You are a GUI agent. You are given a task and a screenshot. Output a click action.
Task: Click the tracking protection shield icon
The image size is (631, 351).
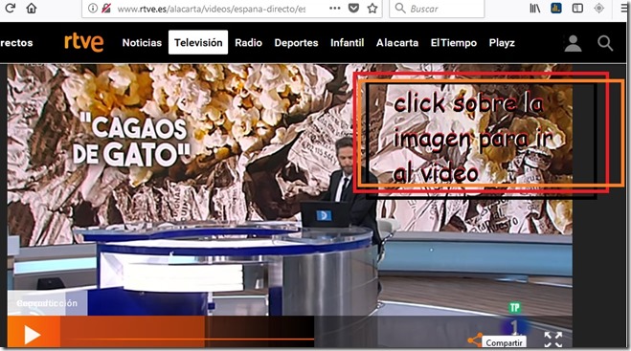tap(106, 9)
